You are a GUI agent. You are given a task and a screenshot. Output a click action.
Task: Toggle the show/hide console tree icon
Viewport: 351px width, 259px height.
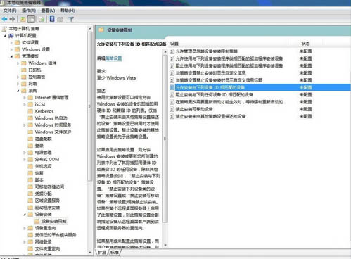tap(31, 19)
